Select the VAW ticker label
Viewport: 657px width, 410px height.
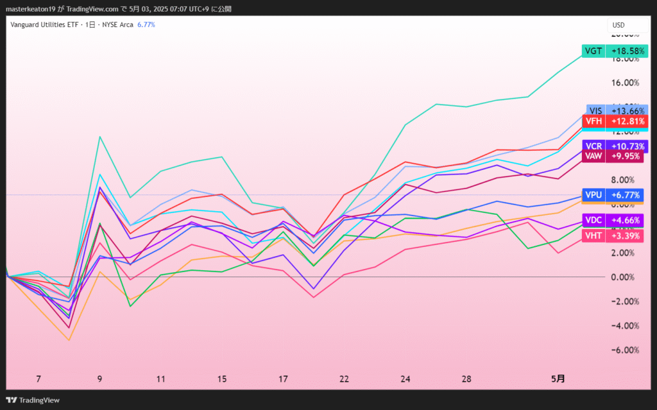coord(593,157)
